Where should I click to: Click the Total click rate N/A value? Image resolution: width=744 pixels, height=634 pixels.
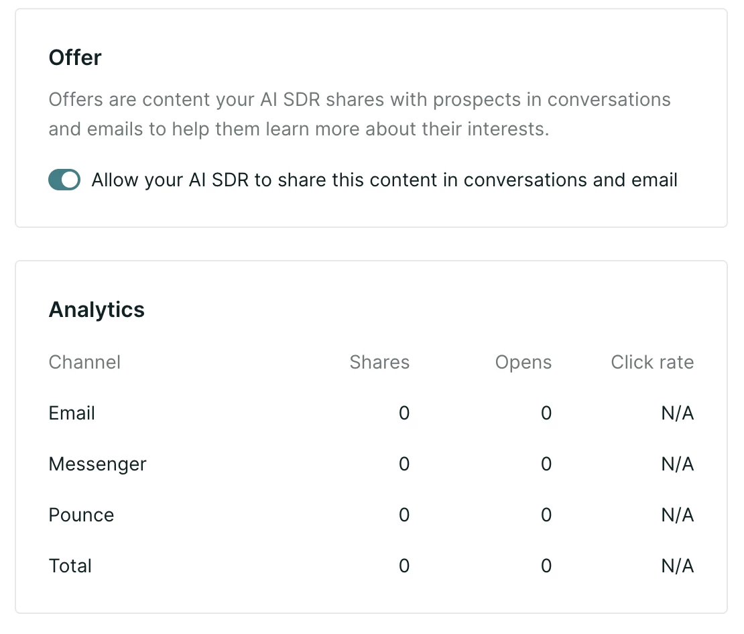point(678,566)
